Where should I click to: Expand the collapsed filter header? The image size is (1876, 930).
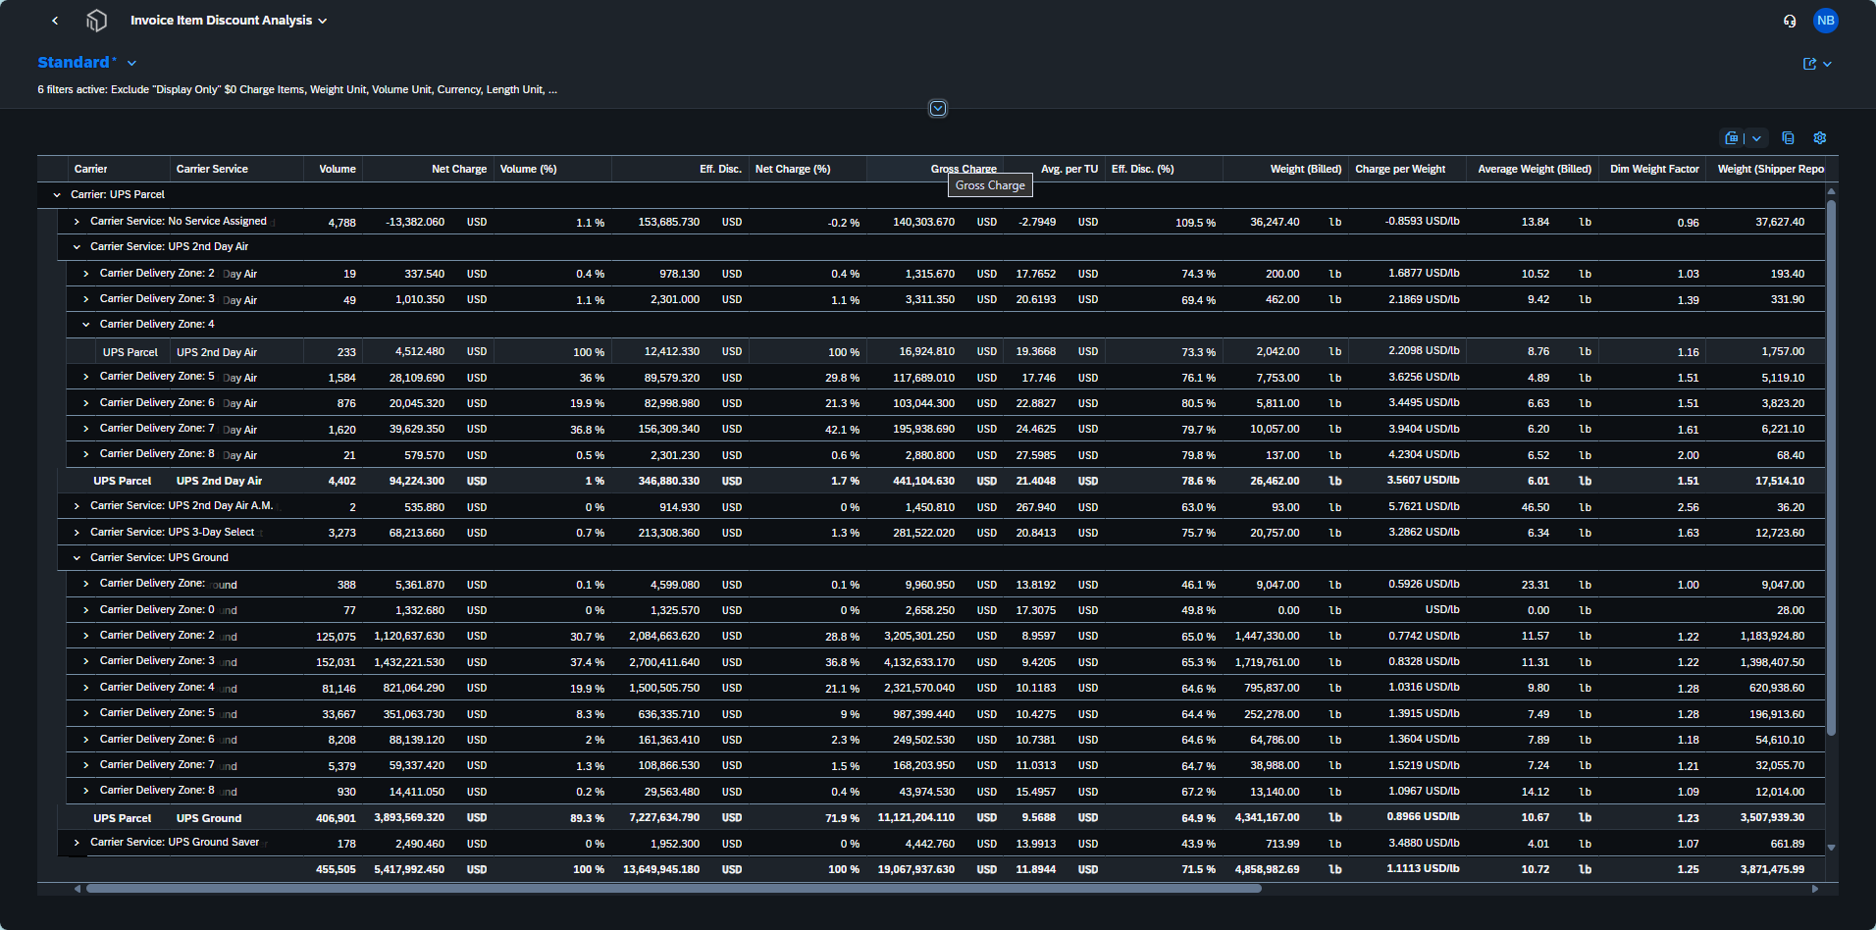[938, 109]
